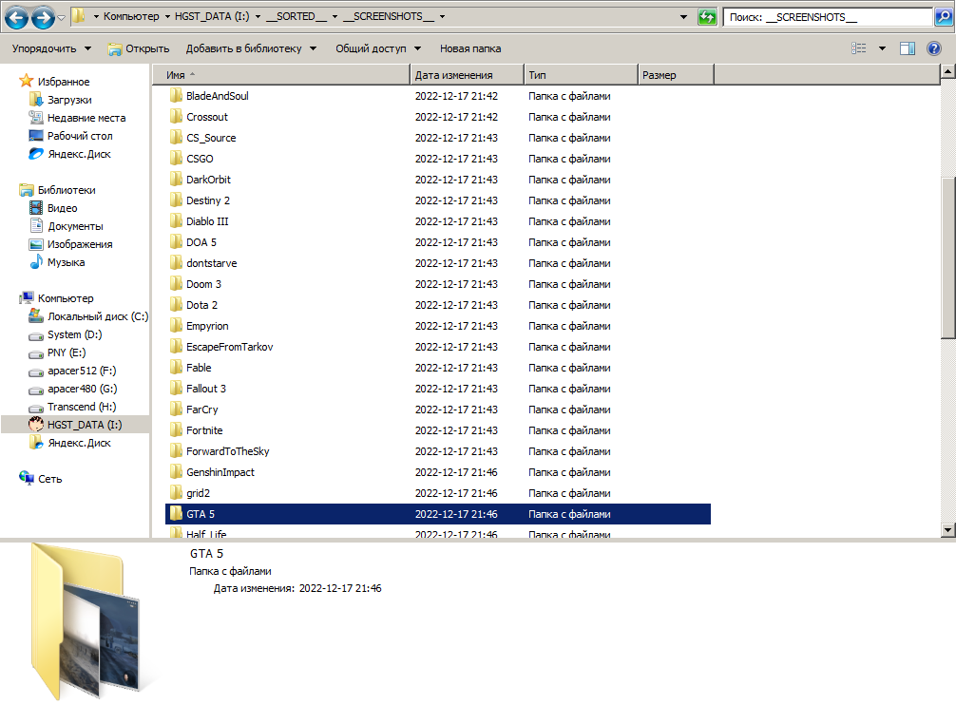Select System (D:) drive in the sidebar
This screenshot has width=956, height=705.
74,334
